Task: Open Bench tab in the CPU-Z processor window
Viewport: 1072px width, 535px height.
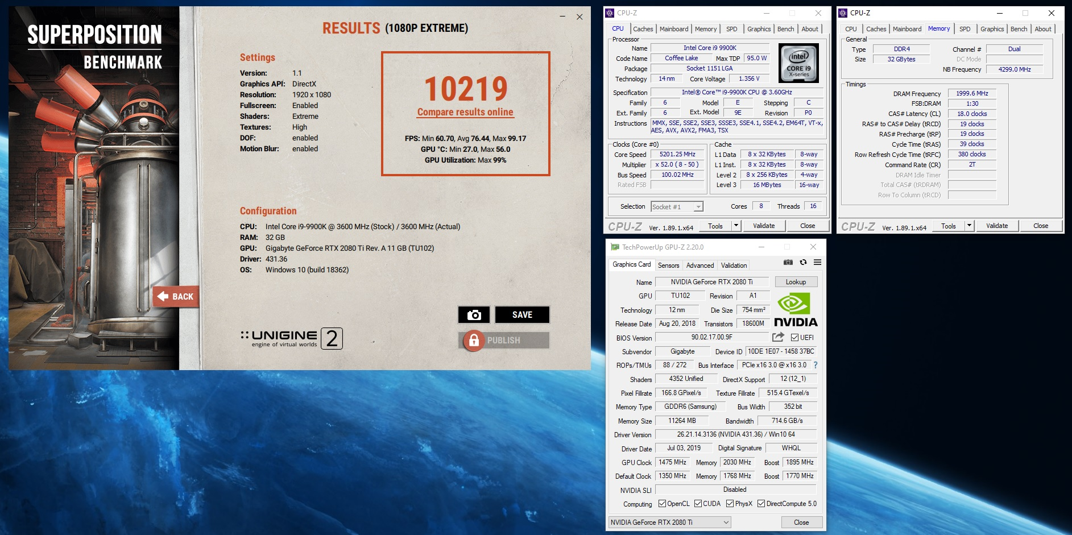Action: coord(785,29)
